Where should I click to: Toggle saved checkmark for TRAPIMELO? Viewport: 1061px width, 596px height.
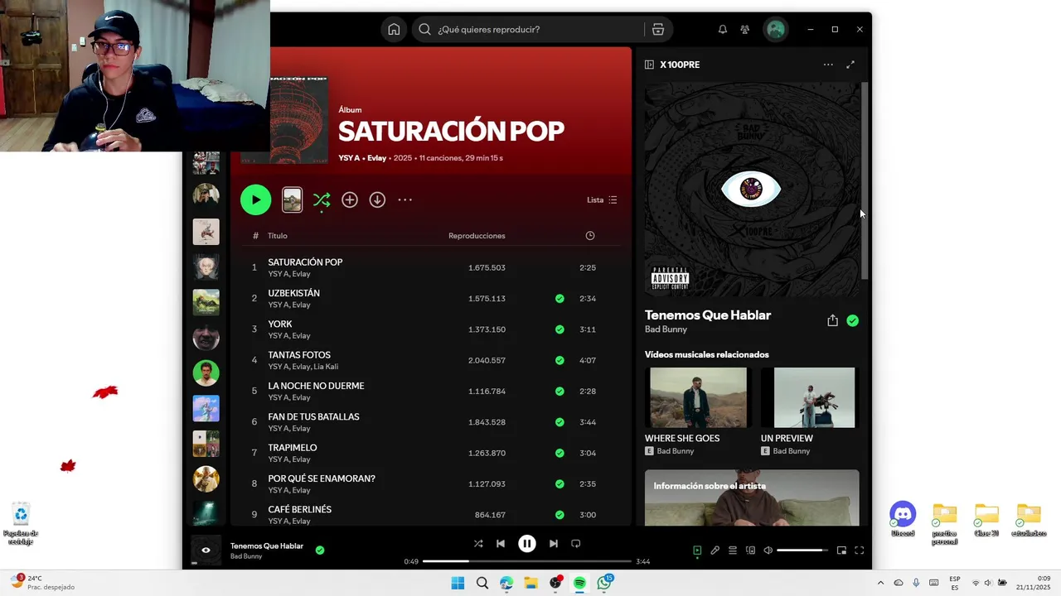[560, 453]
